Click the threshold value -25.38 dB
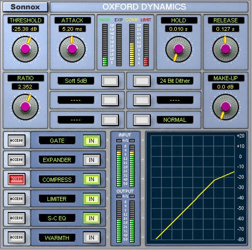The width and height of the screenshot is (252, 250). point(26,29)
